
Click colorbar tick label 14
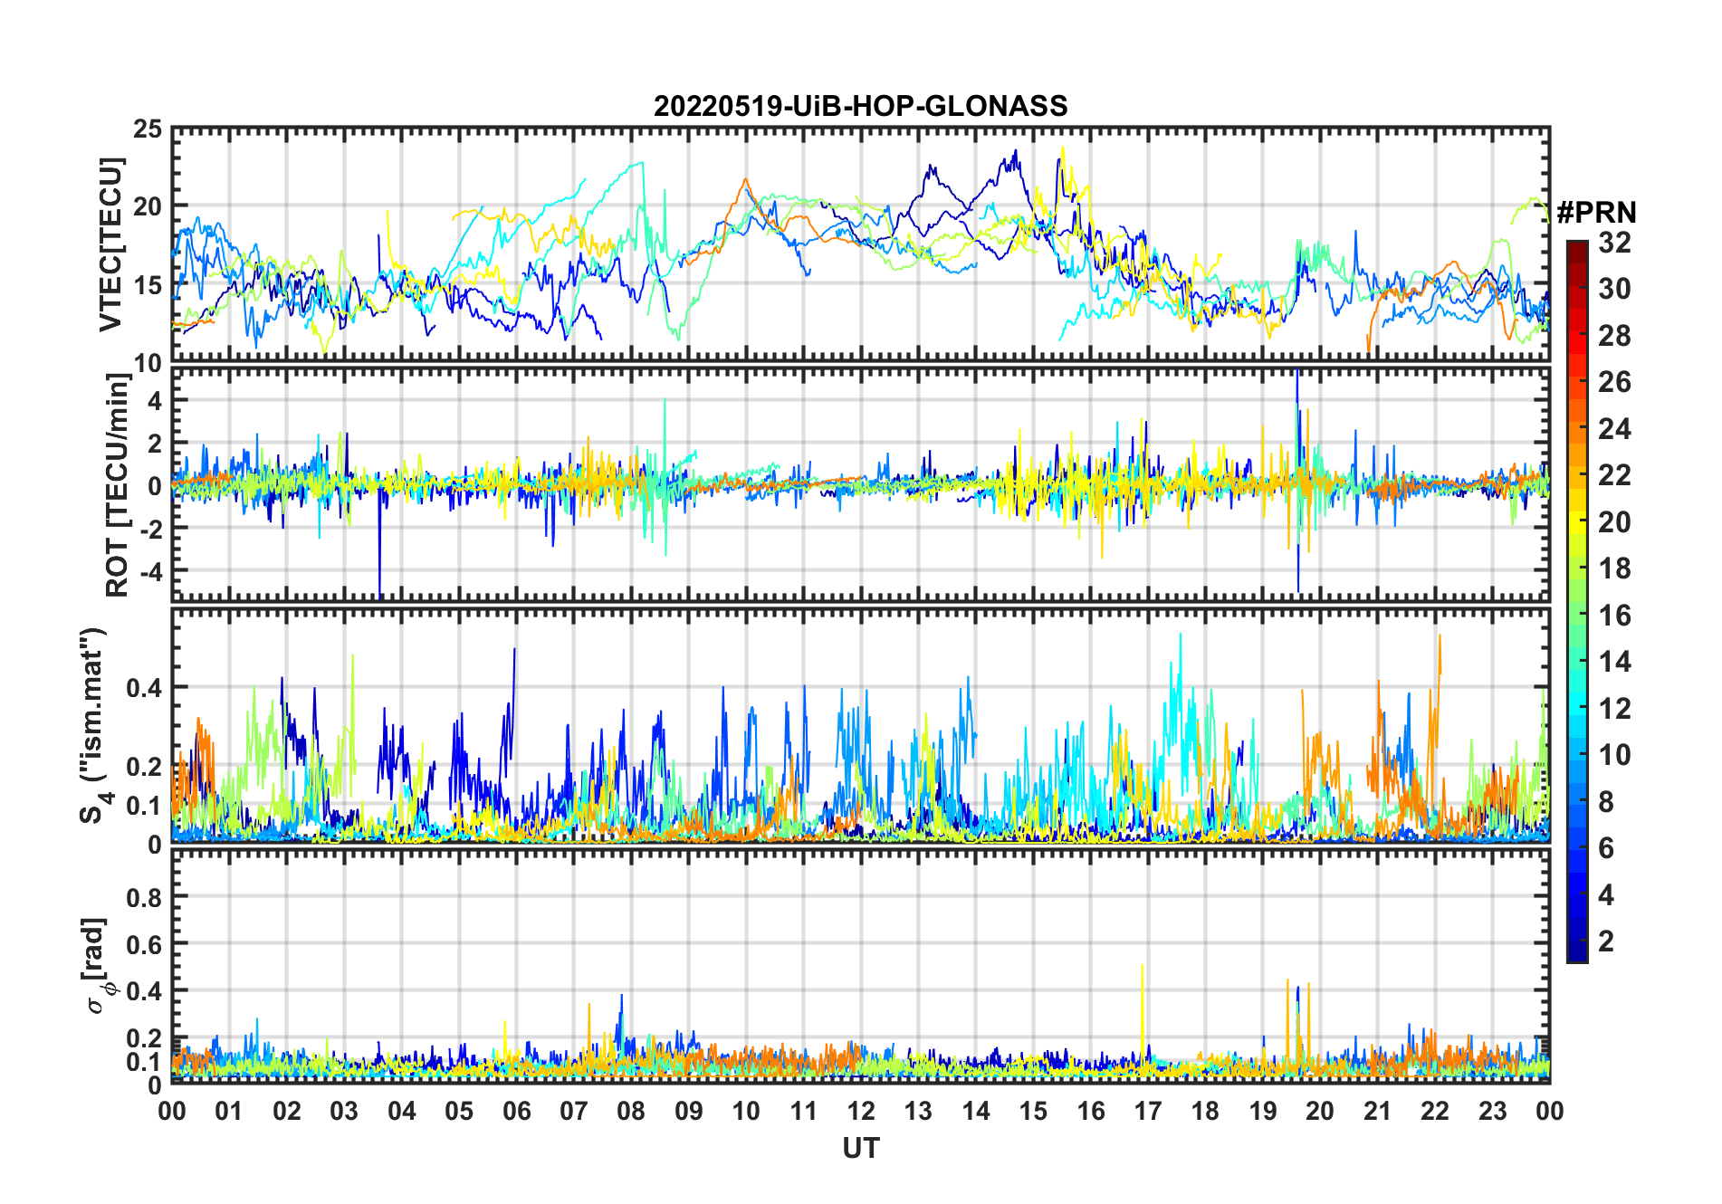[x=1614, y=662]
